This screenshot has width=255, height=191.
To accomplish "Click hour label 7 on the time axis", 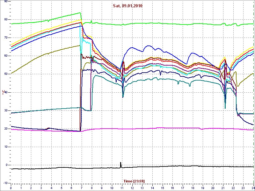I will 82,188.
